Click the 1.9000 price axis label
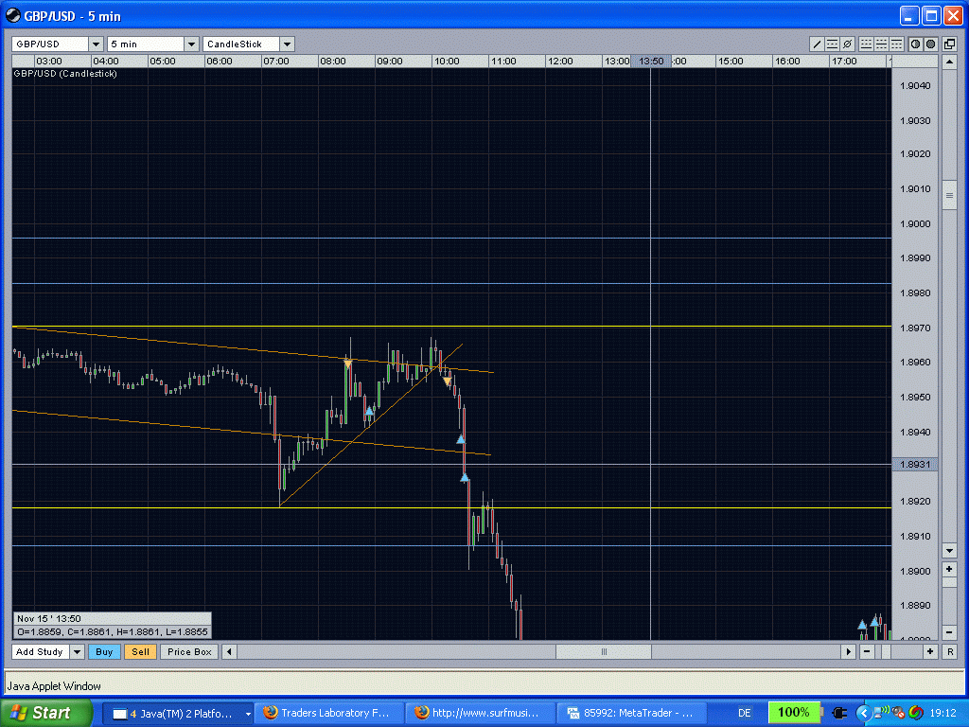This screenshot has width=969, height=727. pos(915,223)
